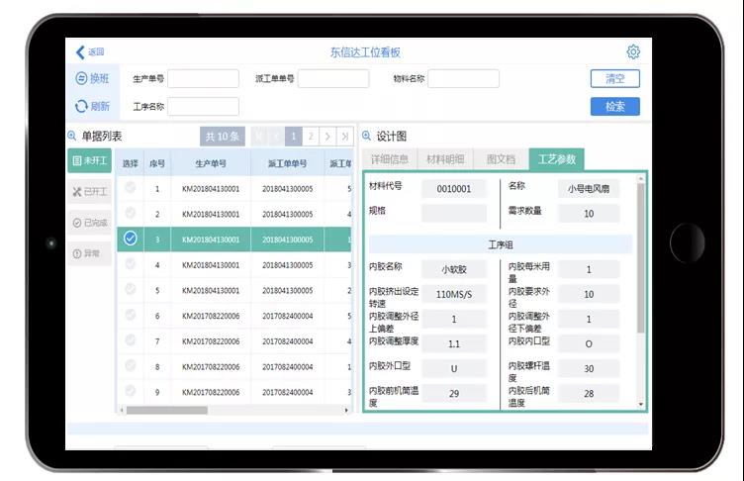Click magnifier icon beside 设计图
The width and height of the screenshot is (744, 481).
[365, 136]
